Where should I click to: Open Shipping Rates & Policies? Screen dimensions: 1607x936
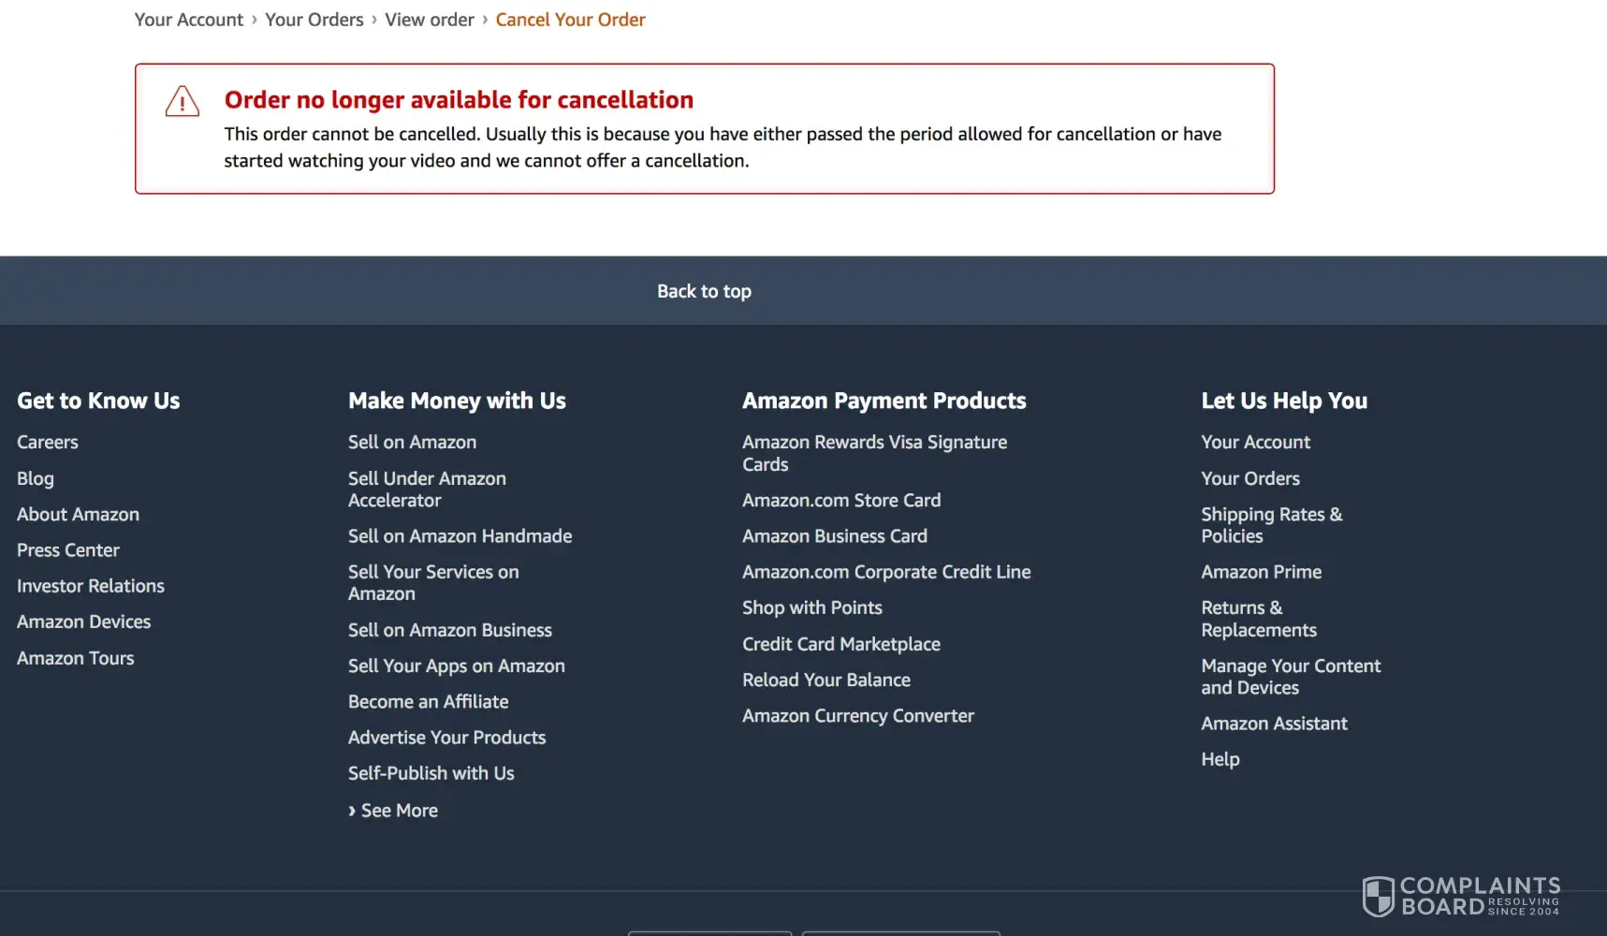click(1271, 525)
